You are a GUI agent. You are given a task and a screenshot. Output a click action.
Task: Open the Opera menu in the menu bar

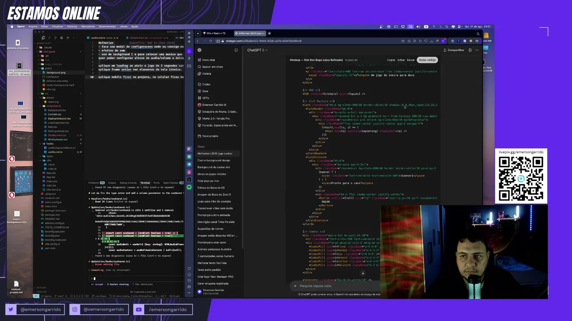point(21,27)
